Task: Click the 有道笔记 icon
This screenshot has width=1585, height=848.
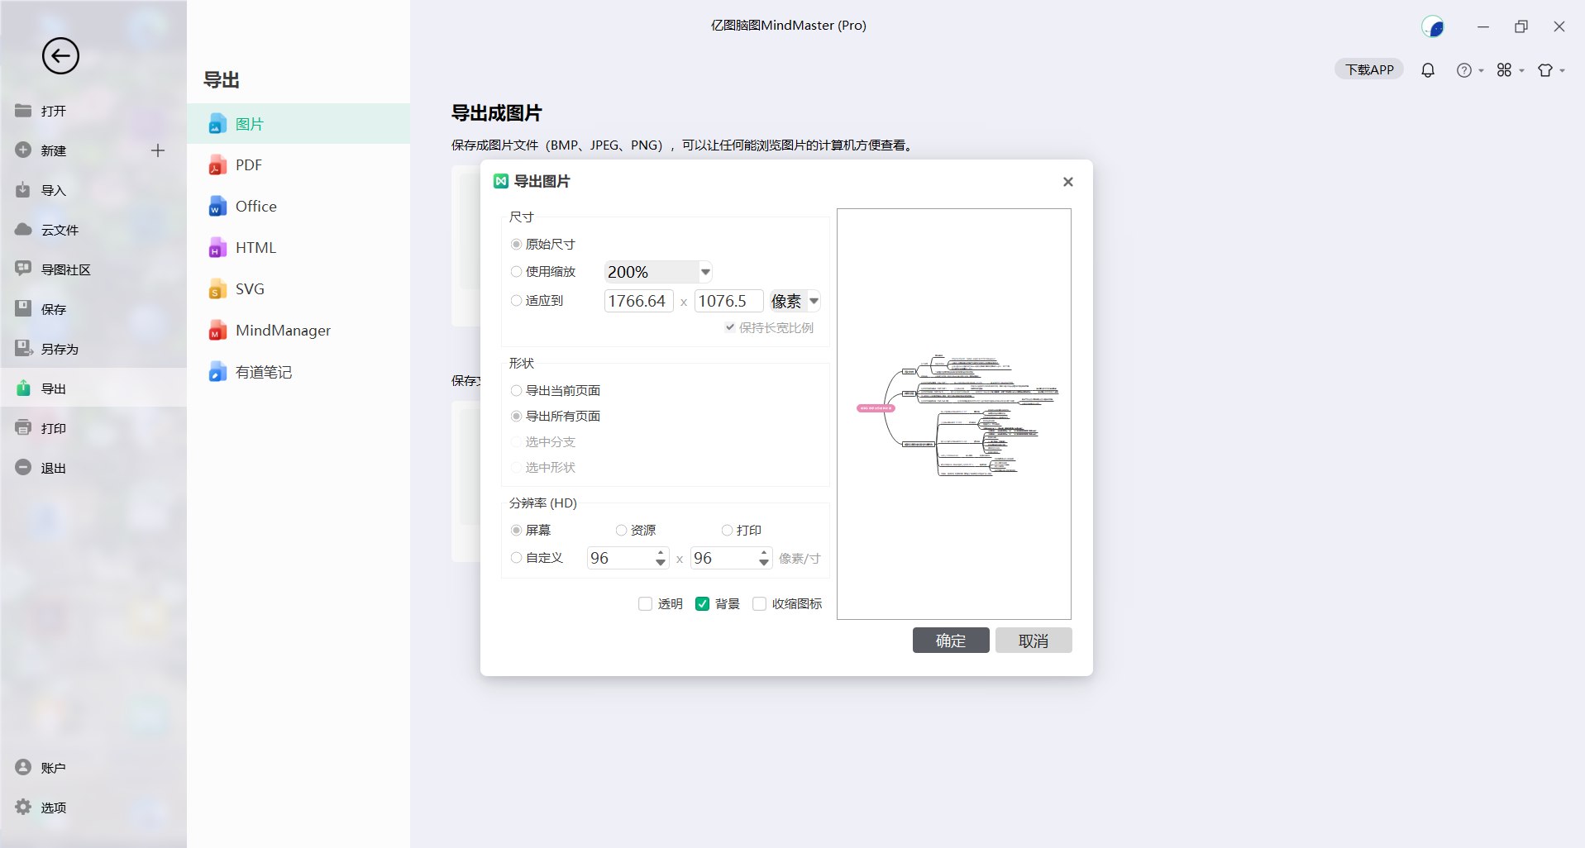Action: pyautogui.click(x=217, y=372)
